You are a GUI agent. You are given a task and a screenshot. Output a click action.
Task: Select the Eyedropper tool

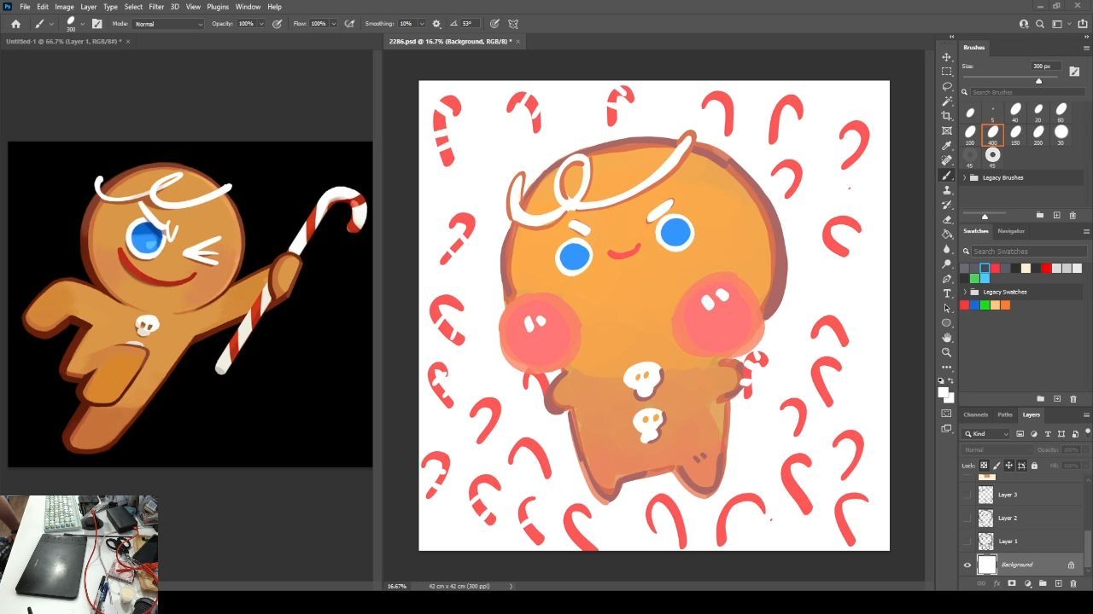click(x=946, y=146)
